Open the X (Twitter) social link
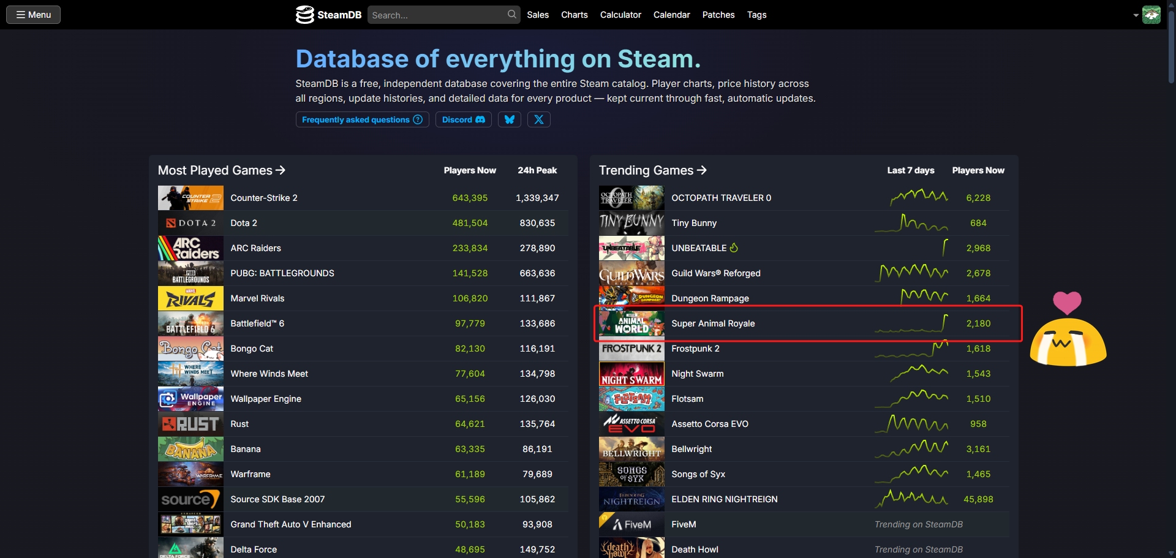Viewport: 1176px width, 558px height. point(538,119)
